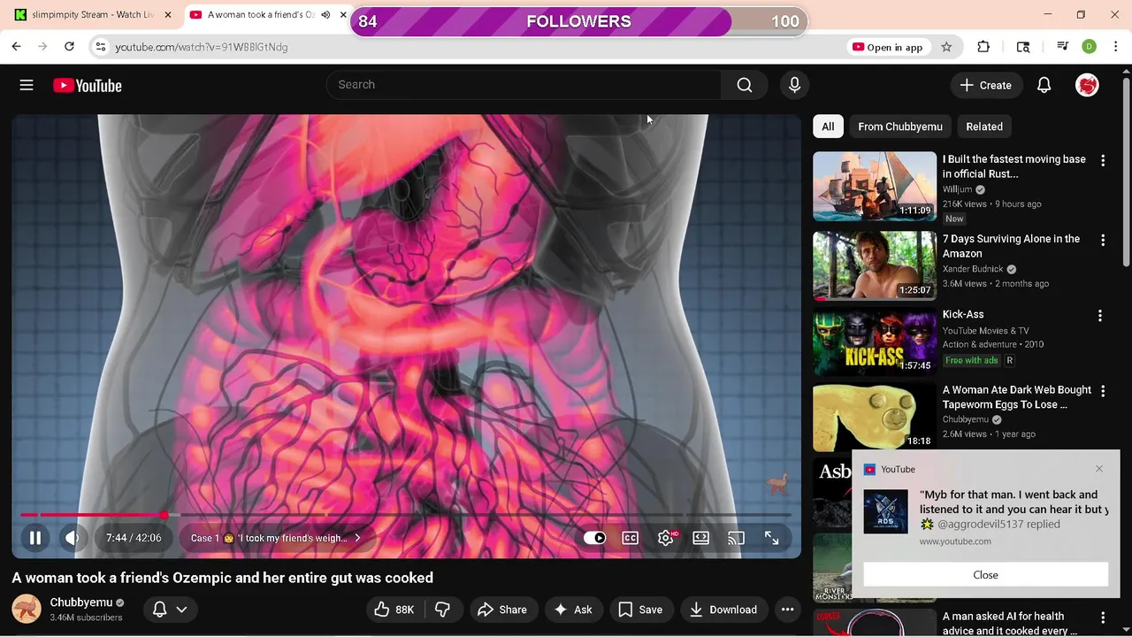Enter full screen mode
The height and width of the screenshot is (637, 1132).
pos(772,538)
